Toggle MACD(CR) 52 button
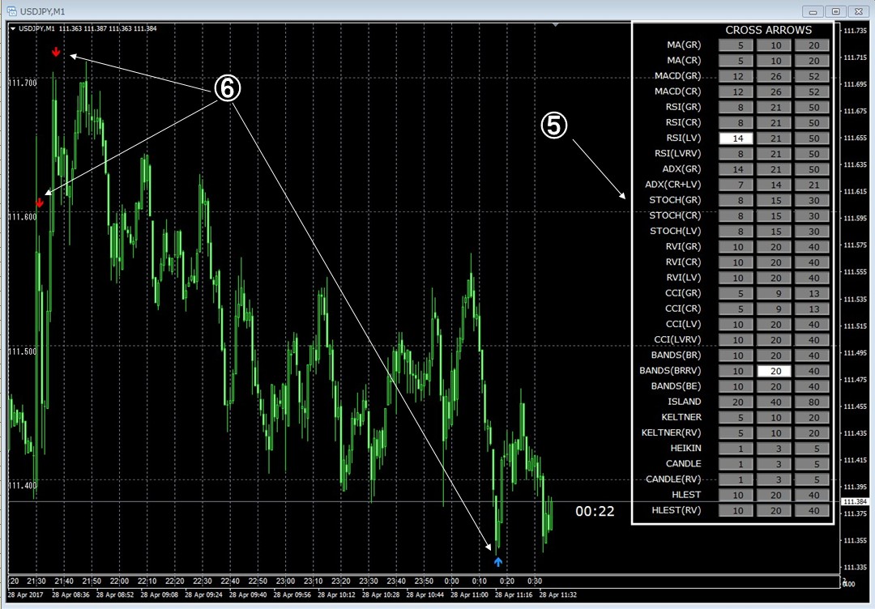 [812, 92]
